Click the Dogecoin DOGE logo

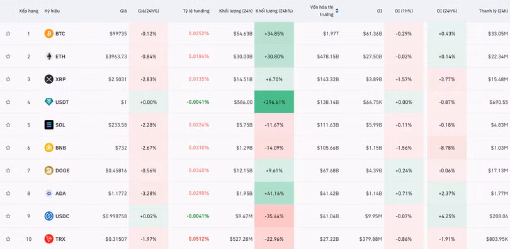[48, 170]
